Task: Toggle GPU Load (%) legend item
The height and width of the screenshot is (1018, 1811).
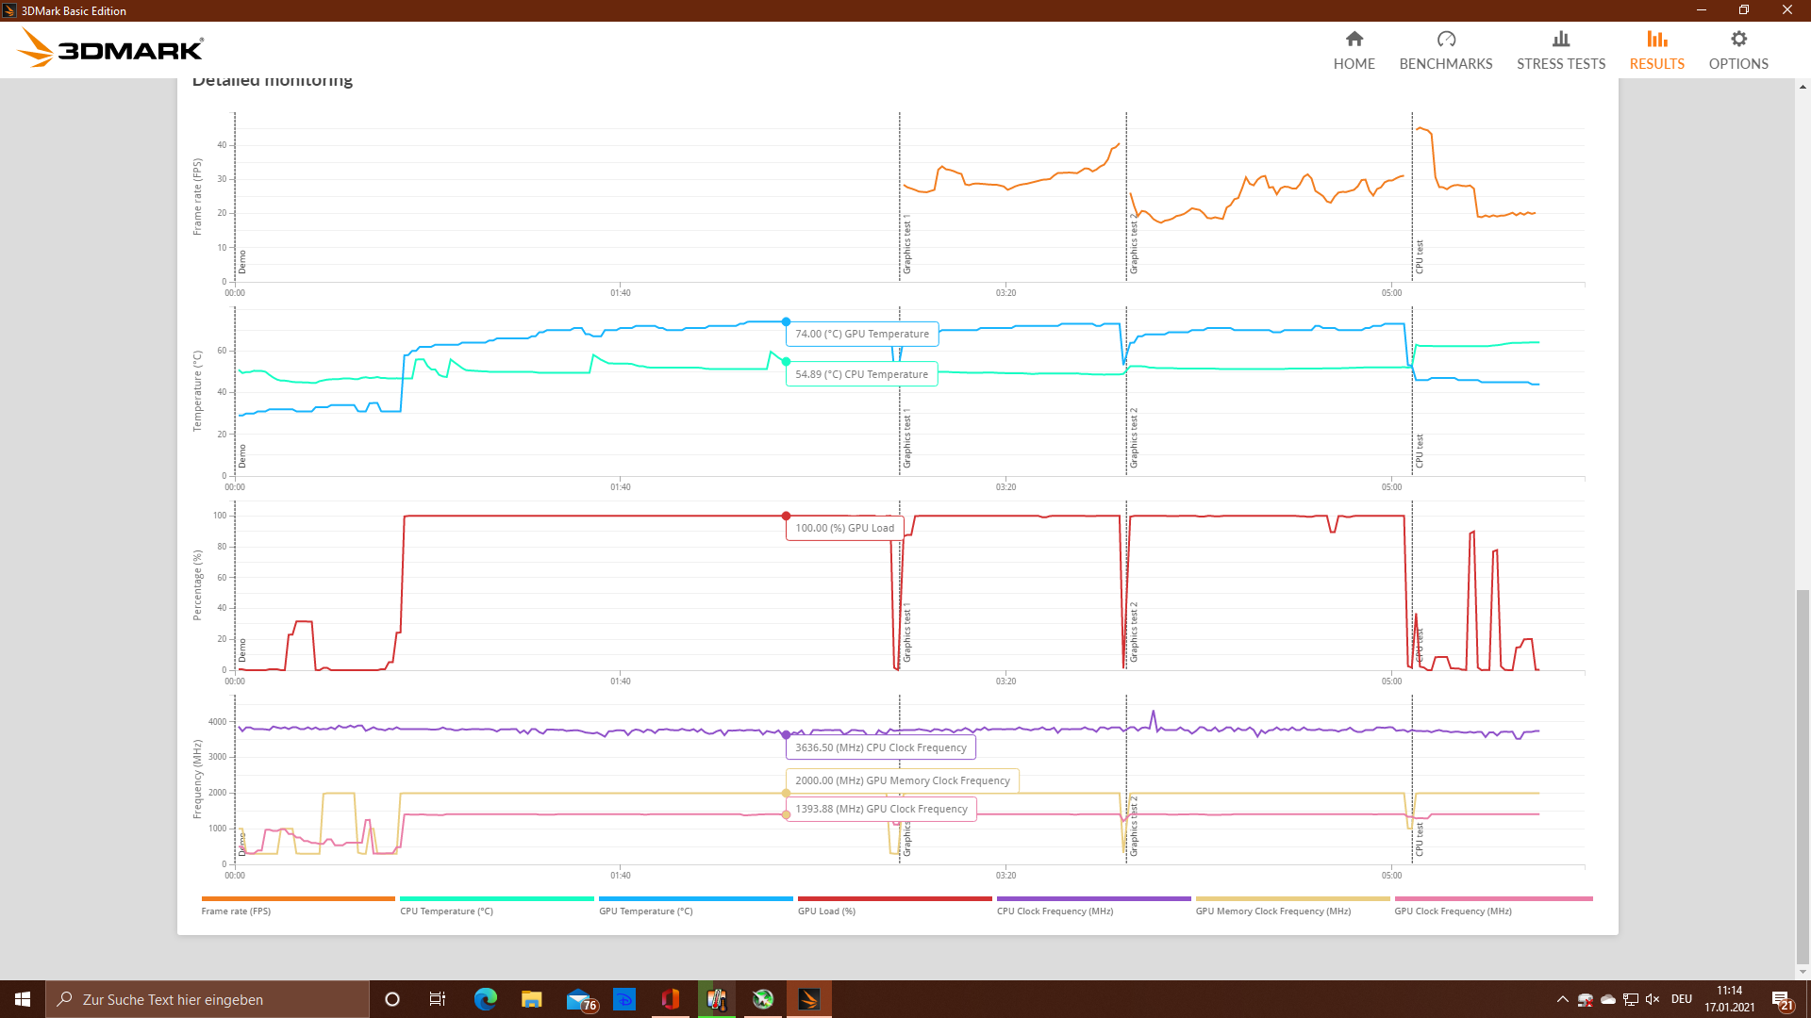Action: point(894,906)
